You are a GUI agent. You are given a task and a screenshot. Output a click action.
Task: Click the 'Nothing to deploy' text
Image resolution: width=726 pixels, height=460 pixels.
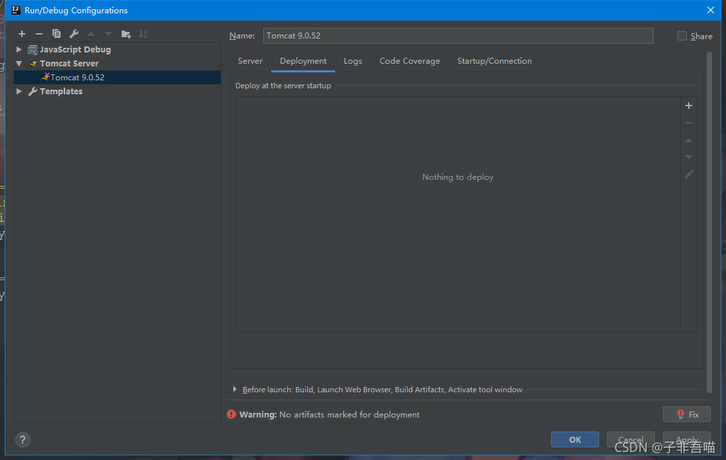click(457, 177)
